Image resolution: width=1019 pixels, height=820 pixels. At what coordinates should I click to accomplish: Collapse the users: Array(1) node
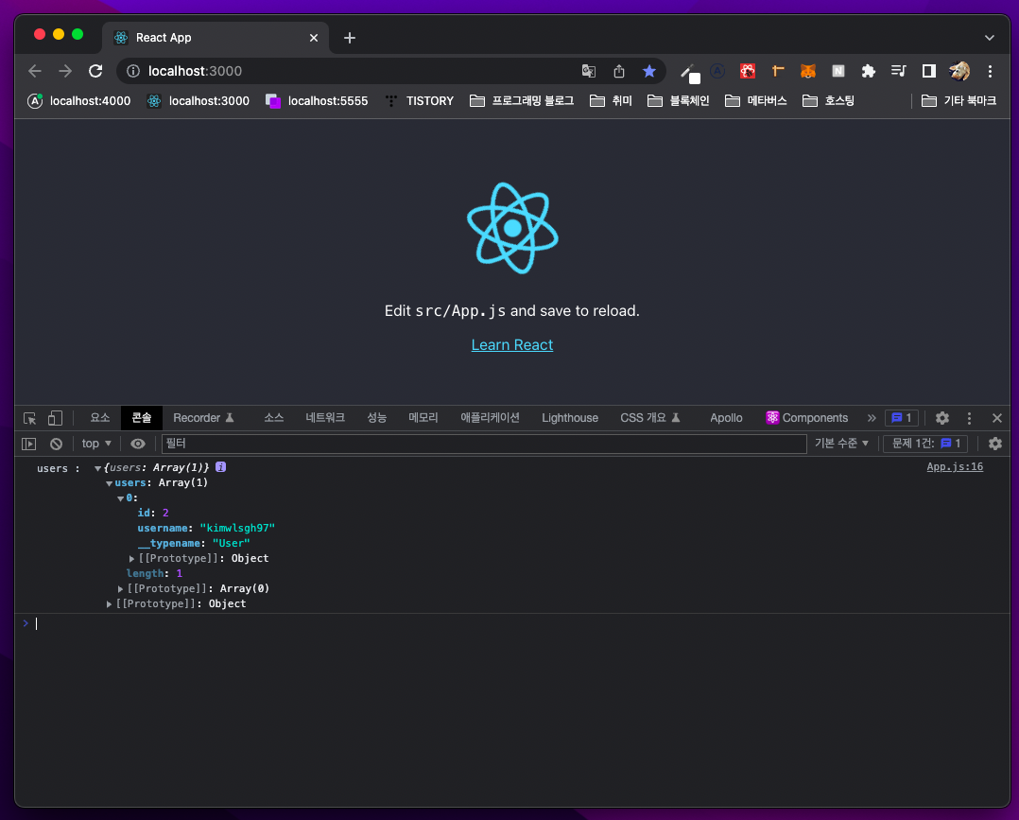pos(110,483)
